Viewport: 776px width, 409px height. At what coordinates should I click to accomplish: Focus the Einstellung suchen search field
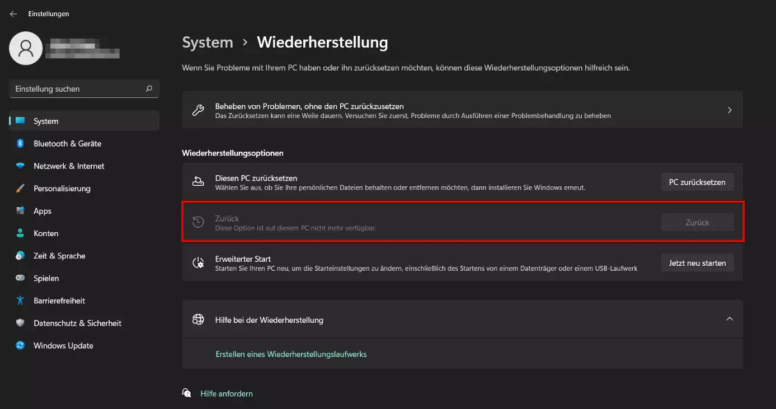point(84,88)
